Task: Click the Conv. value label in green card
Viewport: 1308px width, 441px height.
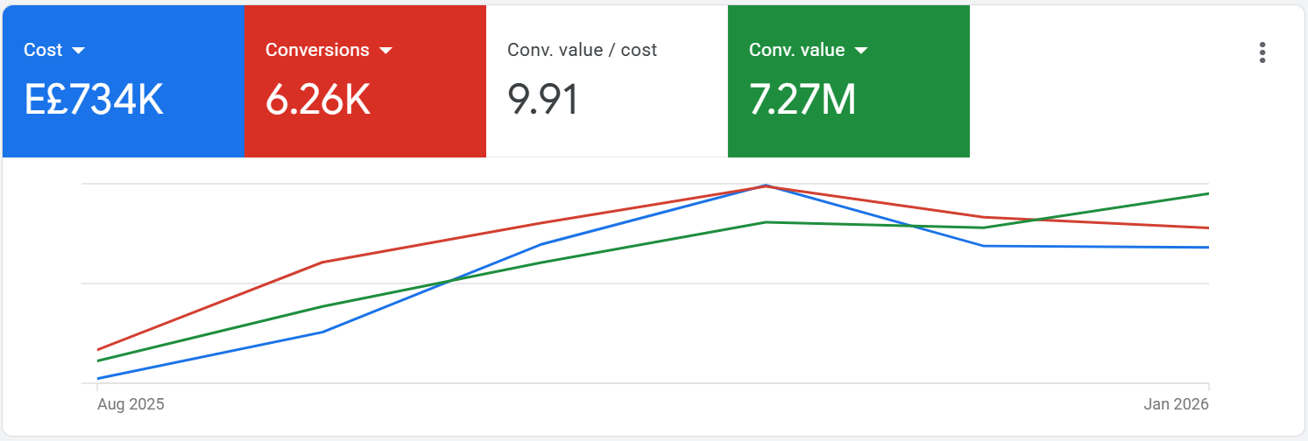Action: click(796, 50)
